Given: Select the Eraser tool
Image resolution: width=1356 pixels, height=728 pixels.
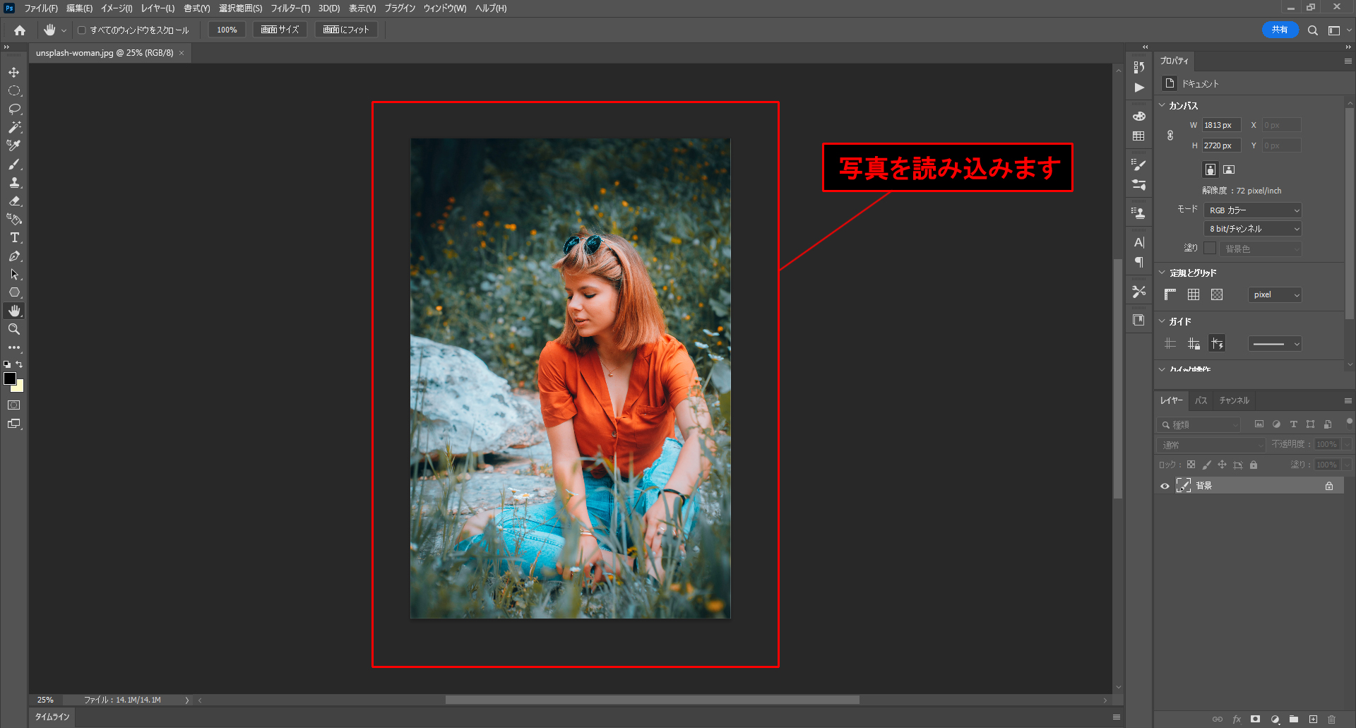Looking at the screenshot, I should (14, 201).
